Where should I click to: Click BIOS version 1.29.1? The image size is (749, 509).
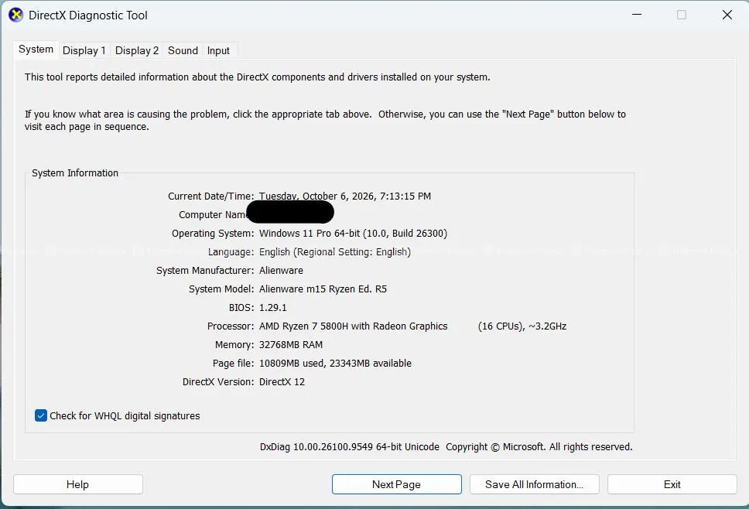tap(273, 308)
